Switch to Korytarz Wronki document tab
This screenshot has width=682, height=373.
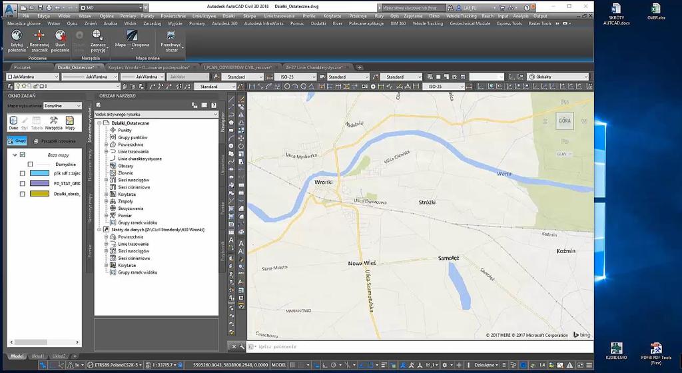(x=149, y=67)
